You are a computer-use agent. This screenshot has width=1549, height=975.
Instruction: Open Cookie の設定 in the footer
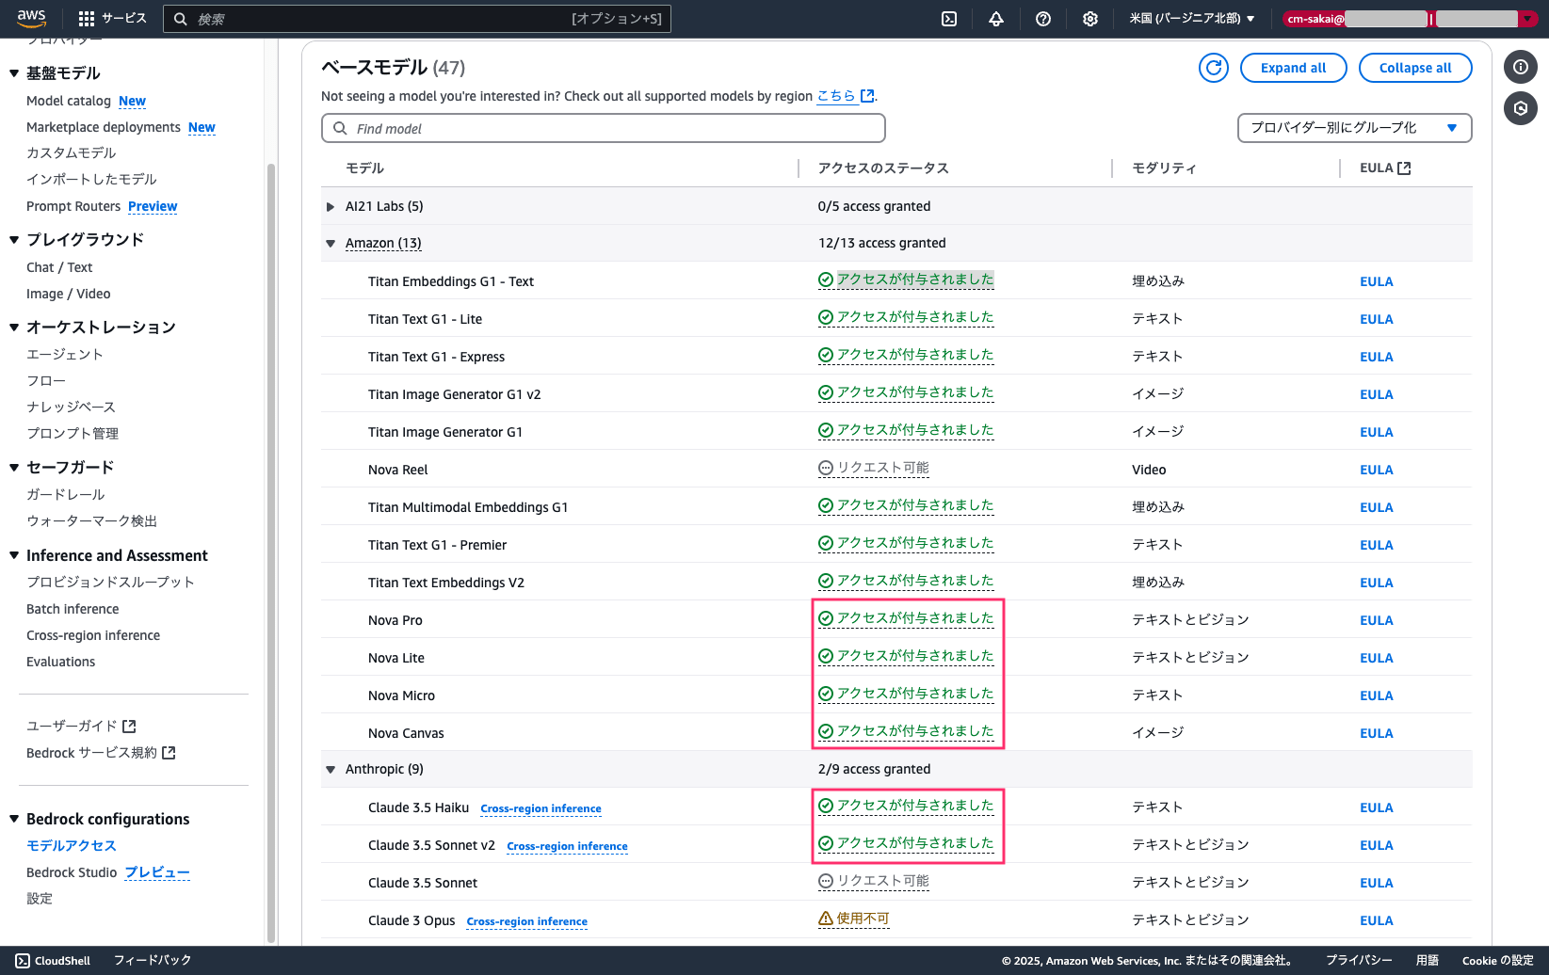click(1497, 961)
